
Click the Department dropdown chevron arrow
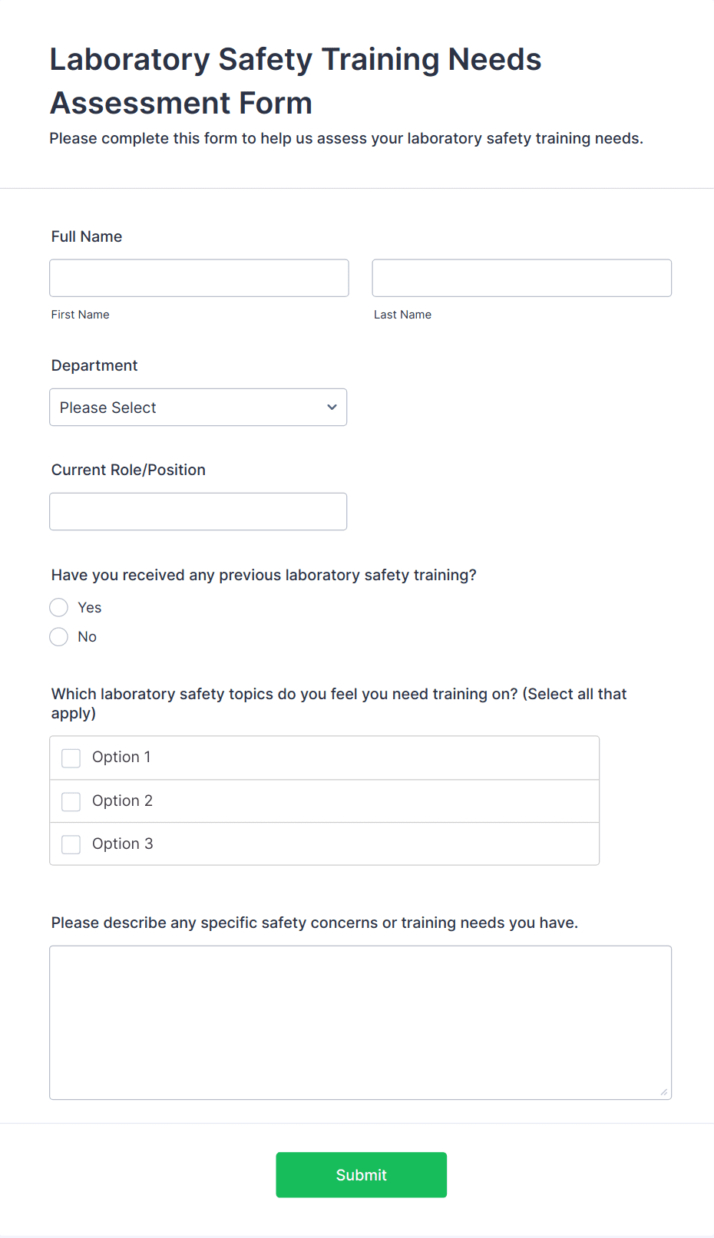coord(332,407)
